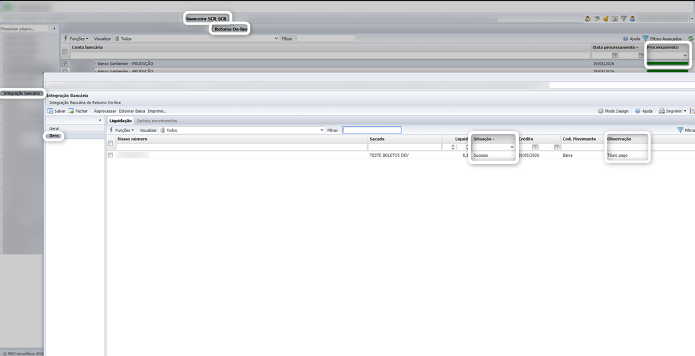Click the Filtrar input in Liquidação tab
The width and height of the screenshot is (695, 356).
coord(372,130)
